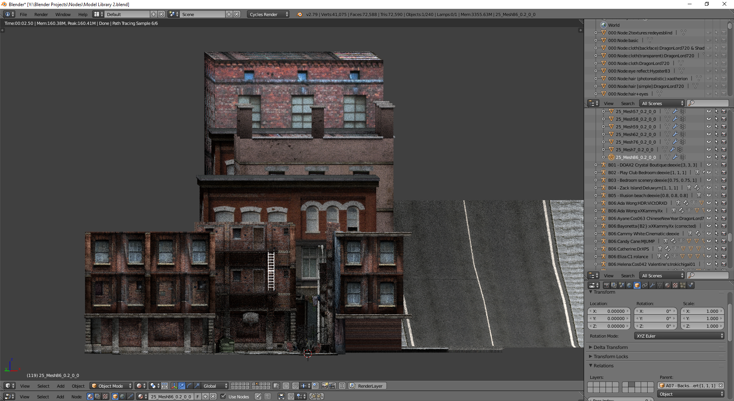Open the Constraints properties tab
This screenshot has height=401, width=734.
[645, 285]
